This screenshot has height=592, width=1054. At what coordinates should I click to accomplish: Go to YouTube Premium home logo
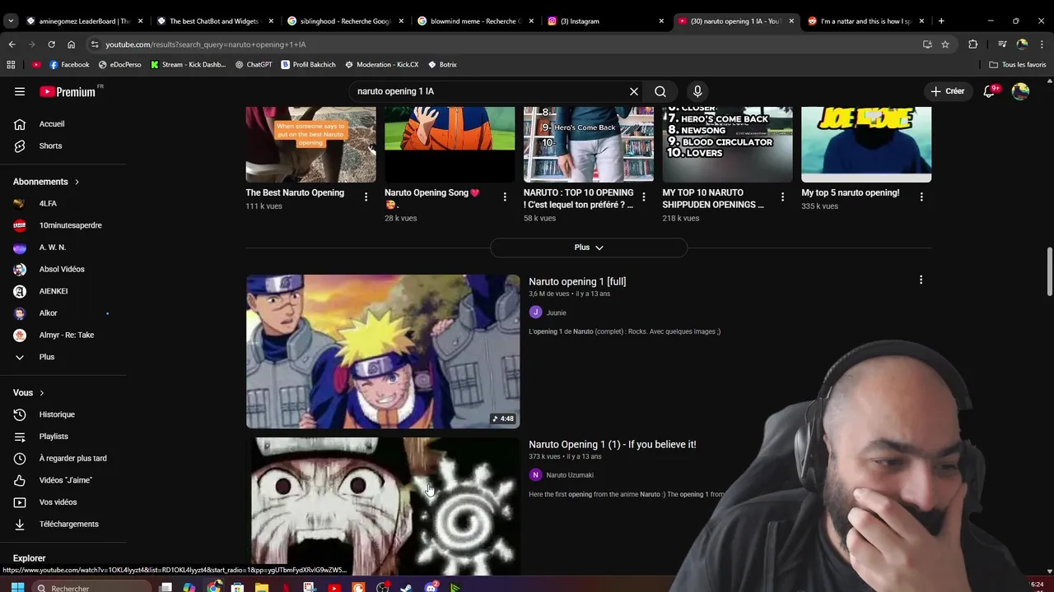(68, 91)
